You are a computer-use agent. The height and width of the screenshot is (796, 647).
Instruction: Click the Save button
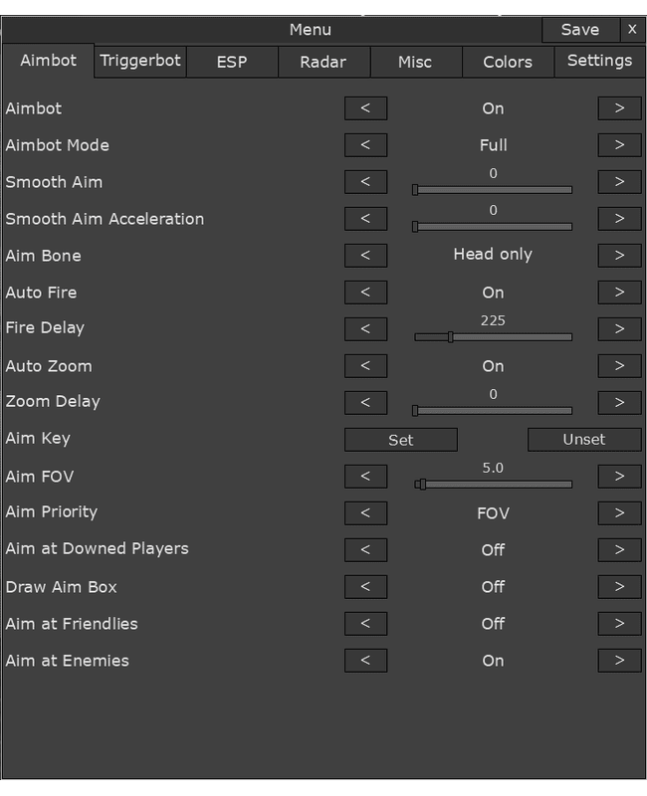coord(579,30)
